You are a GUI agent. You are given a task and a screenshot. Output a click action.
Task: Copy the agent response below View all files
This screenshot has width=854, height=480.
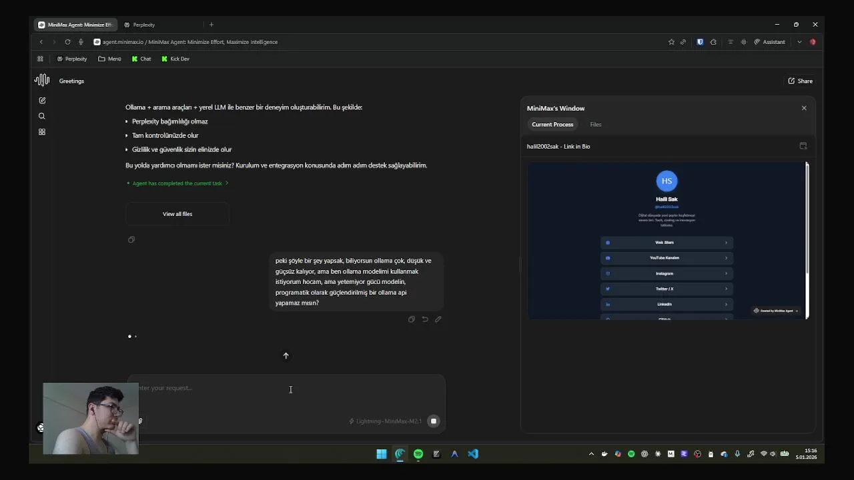point(131,239)
